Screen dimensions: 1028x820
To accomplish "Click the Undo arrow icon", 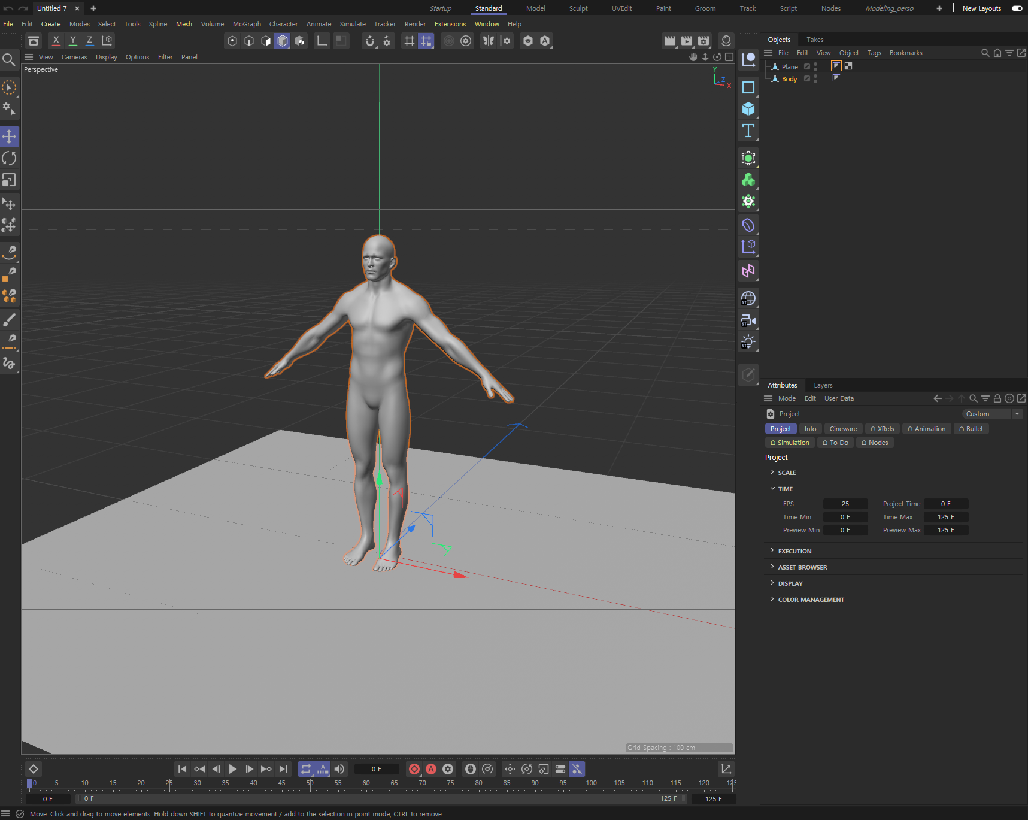I will click(8, 8).
